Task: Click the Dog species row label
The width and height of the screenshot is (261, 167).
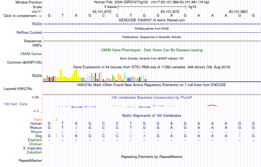Action: (x=38, y=136)
